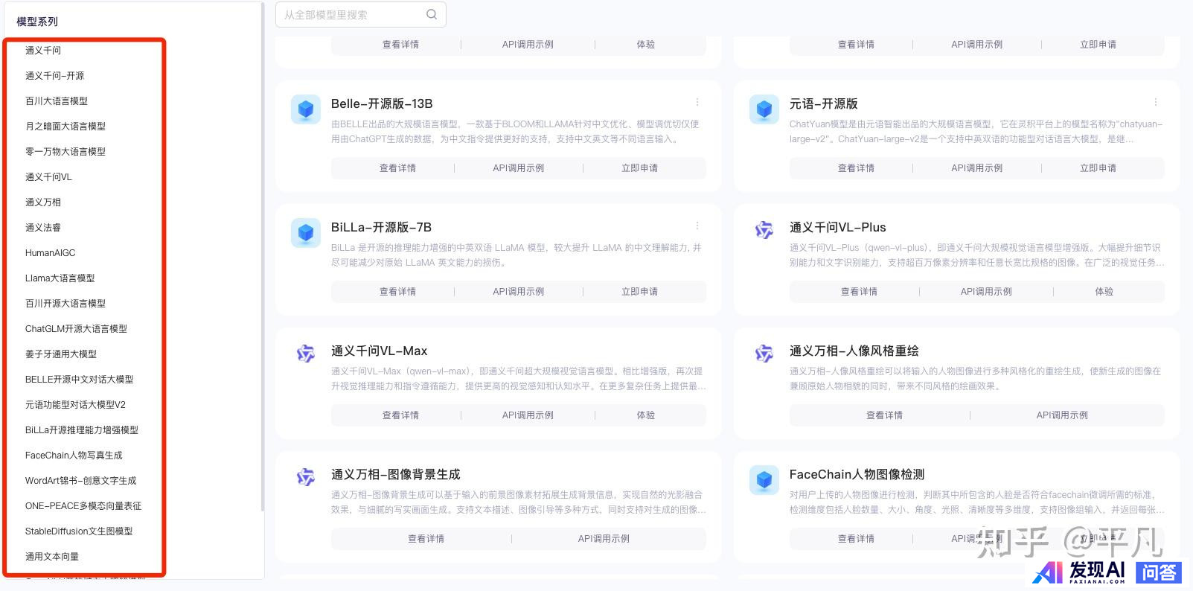Open more options on 元语-开源版 card

[x=1156, y=102]
